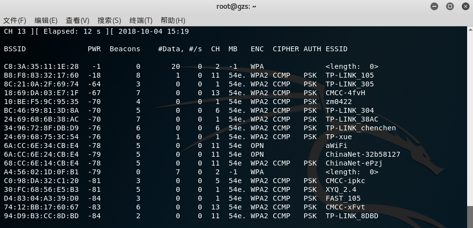This screenshot has height=228, width=473.
Task: Click the #Data, column header
Action: pyautogui.click(x=171, y=49)
